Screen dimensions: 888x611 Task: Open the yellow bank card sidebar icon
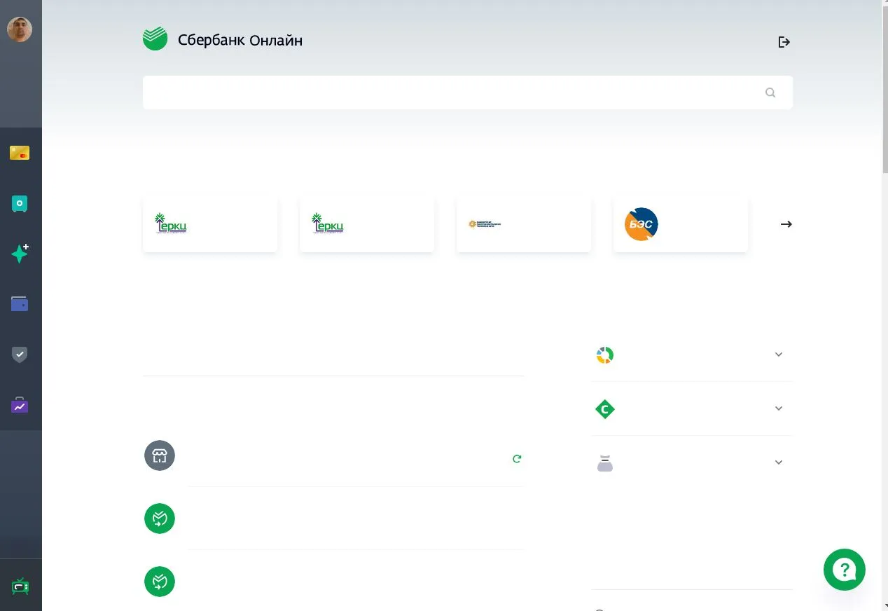[x=20, y=153]
